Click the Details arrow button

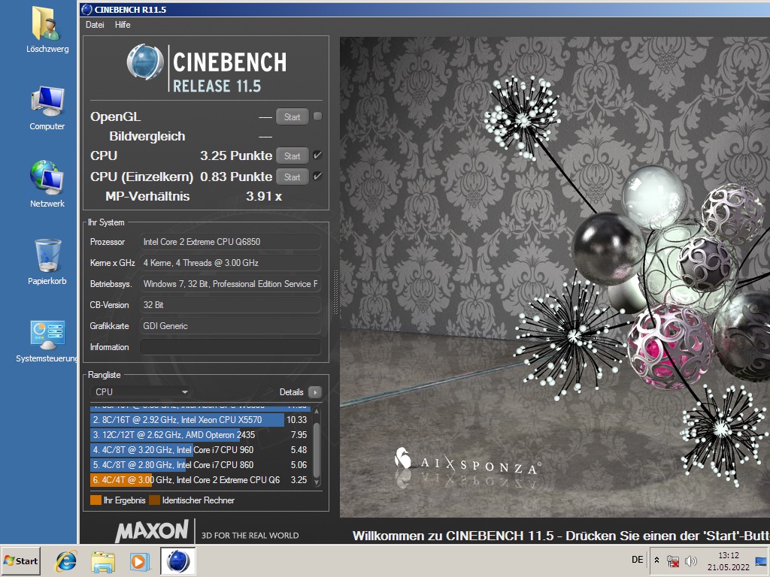tap(315, 392)
